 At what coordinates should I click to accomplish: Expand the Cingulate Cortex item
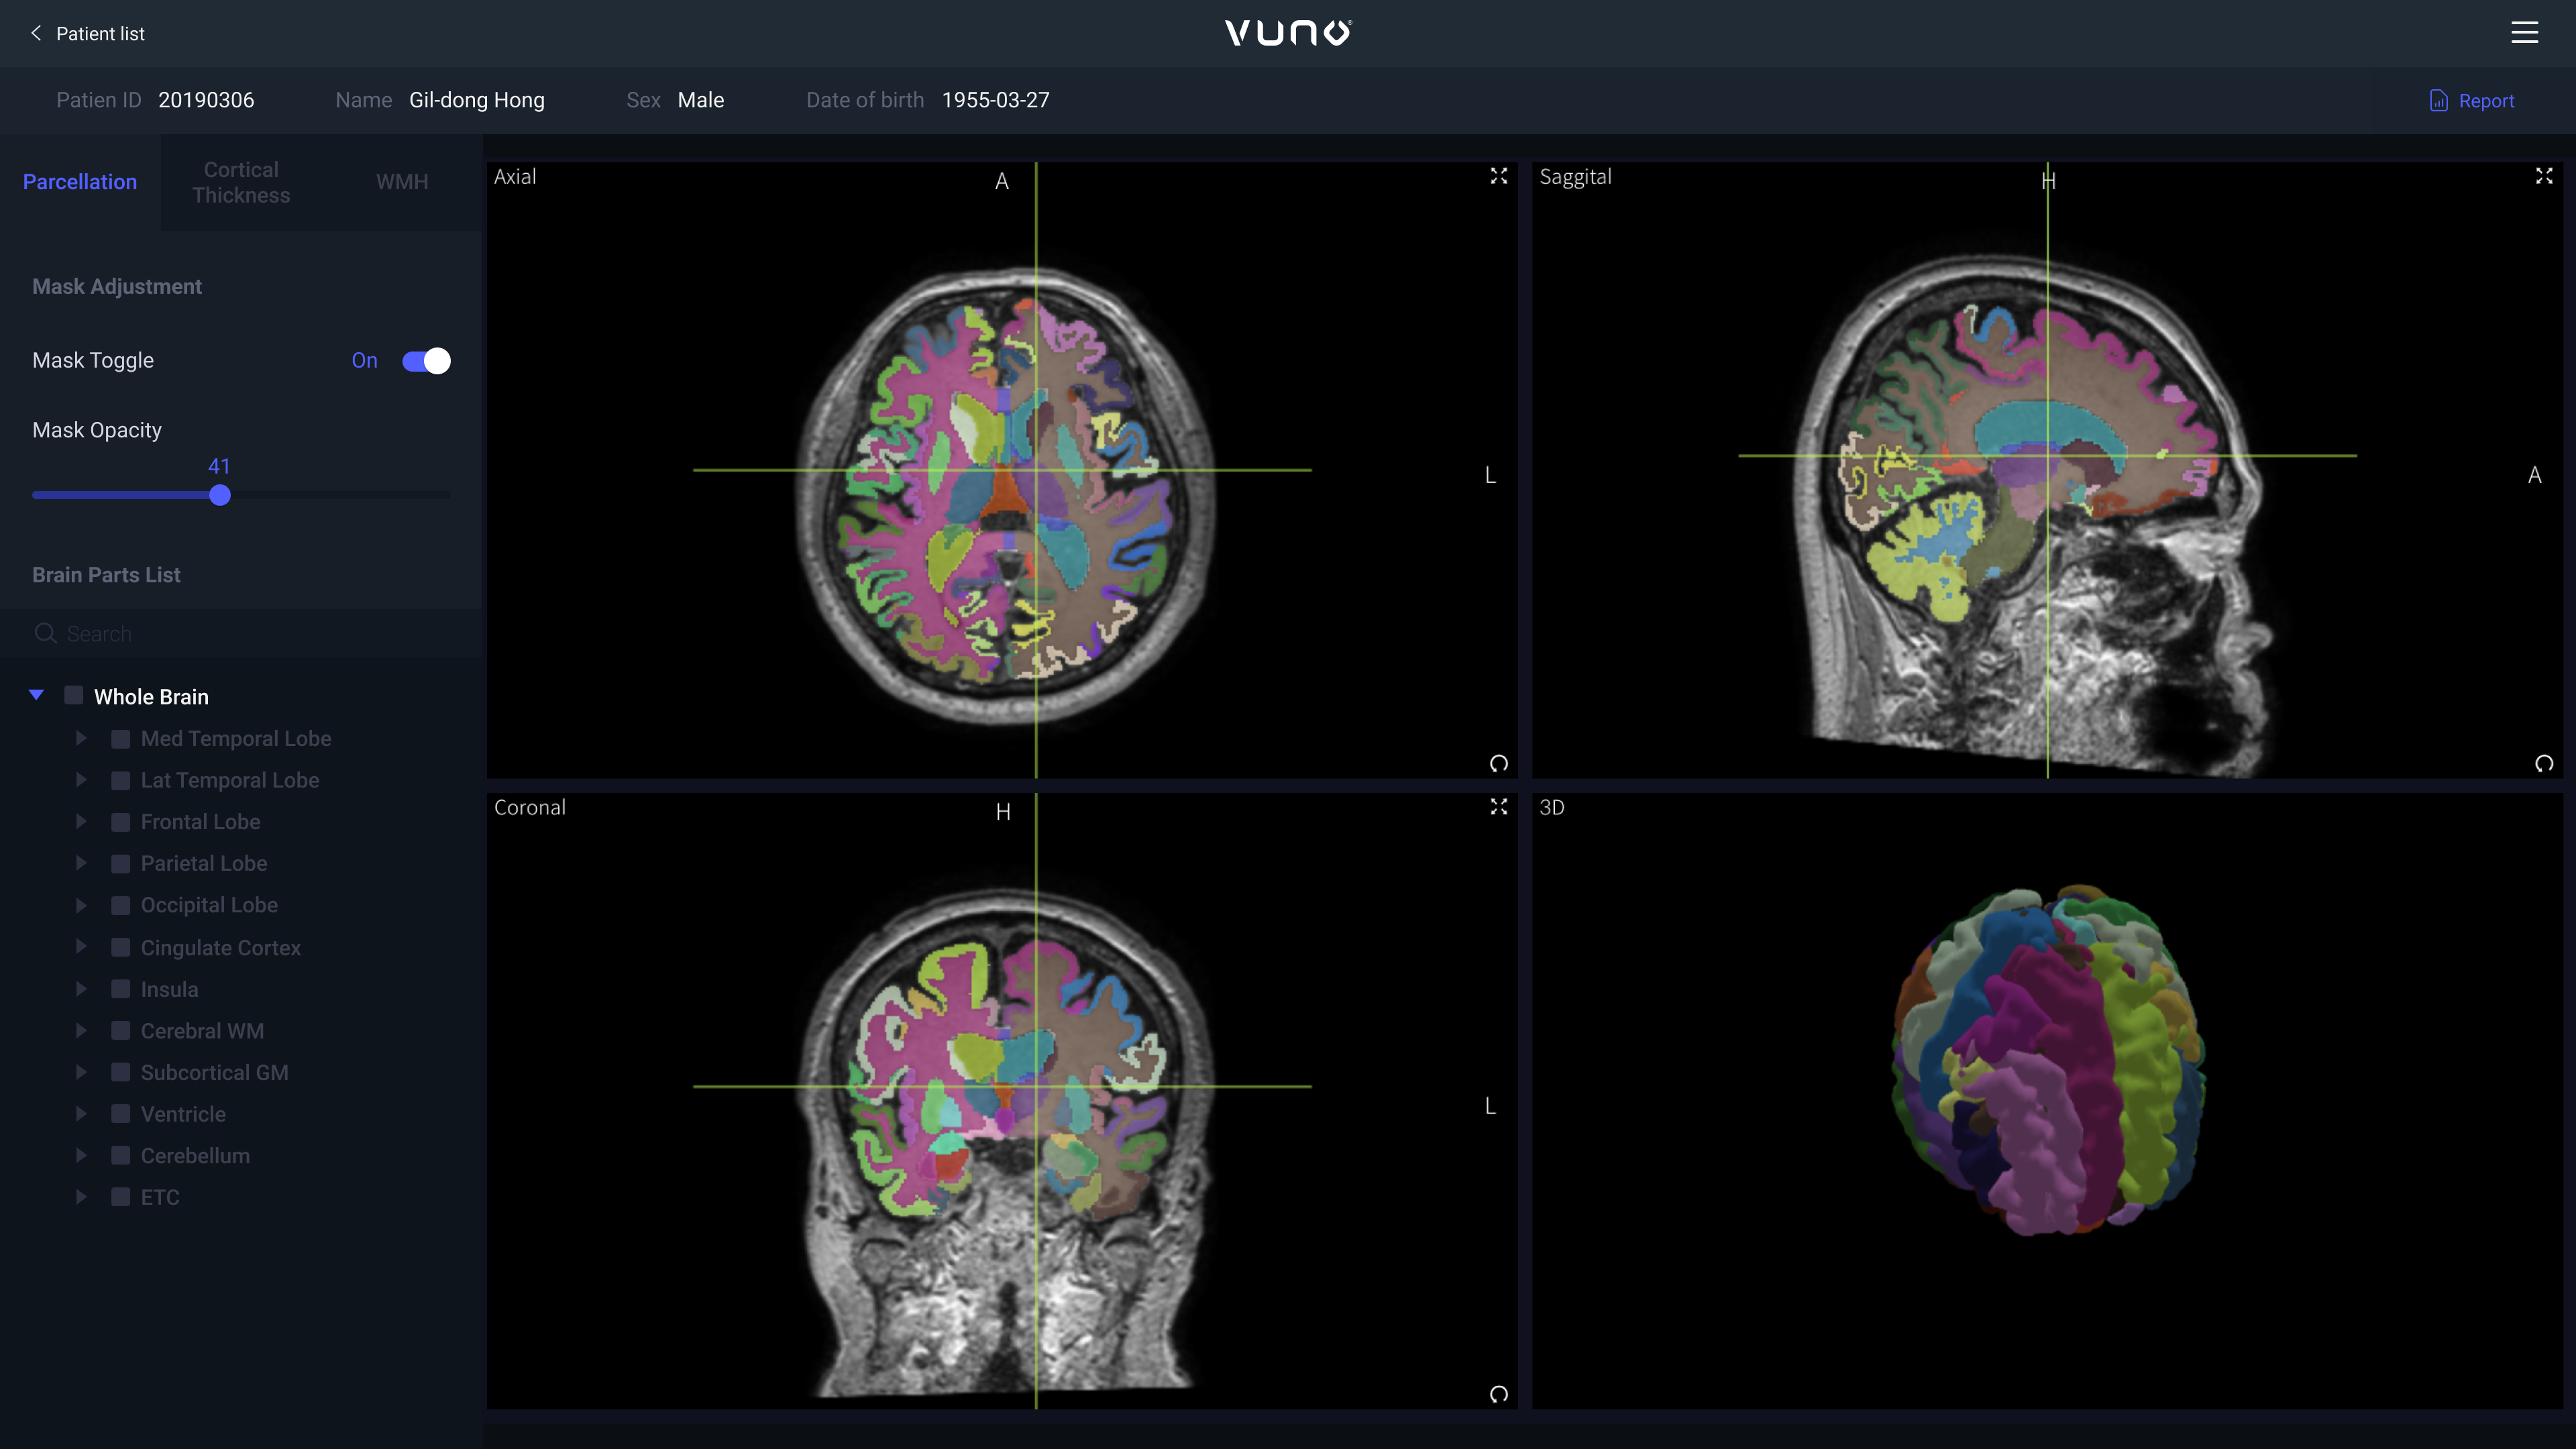click(x=81, y=947)
